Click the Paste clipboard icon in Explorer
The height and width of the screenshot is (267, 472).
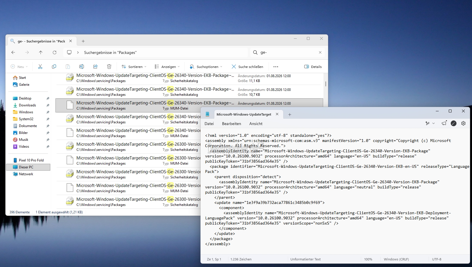point(68,67)
